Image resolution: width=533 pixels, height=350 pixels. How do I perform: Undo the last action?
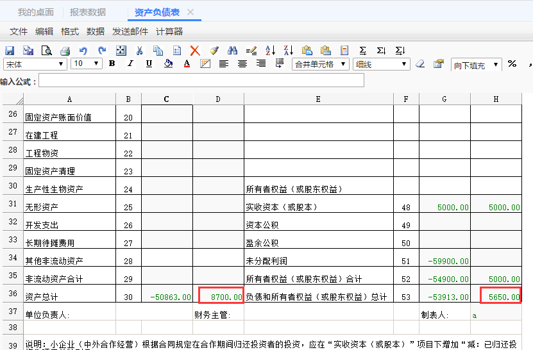click(x=83, y=51)
